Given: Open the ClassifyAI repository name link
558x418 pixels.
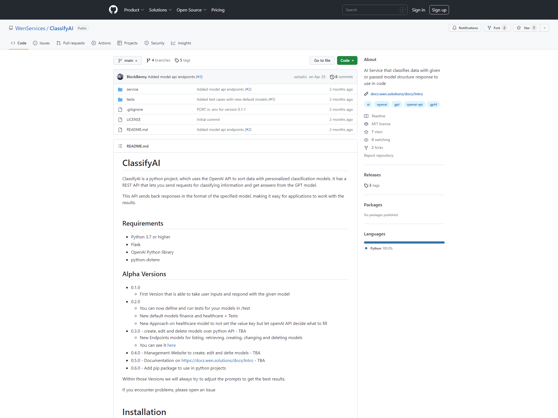Looking at the screenshot, I should click(61, 28).
